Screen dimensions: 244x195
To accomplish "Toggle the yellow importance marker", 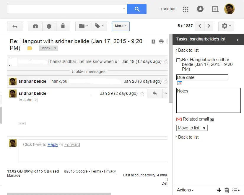I will click(x=30, y=48).
